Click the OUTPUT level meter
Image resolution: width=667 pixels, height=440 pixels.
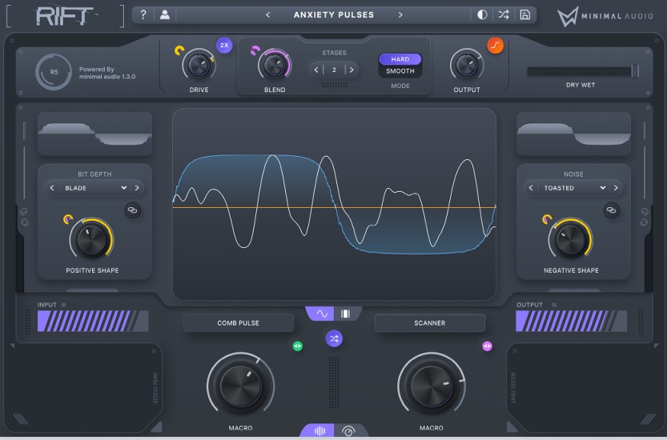click(x=571, y=321)
